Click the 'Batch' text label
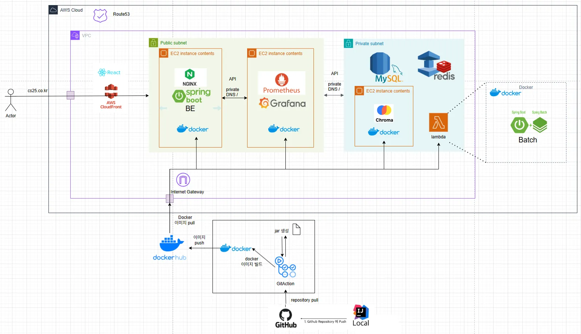The image size is (581, 334). coord(528,140)
